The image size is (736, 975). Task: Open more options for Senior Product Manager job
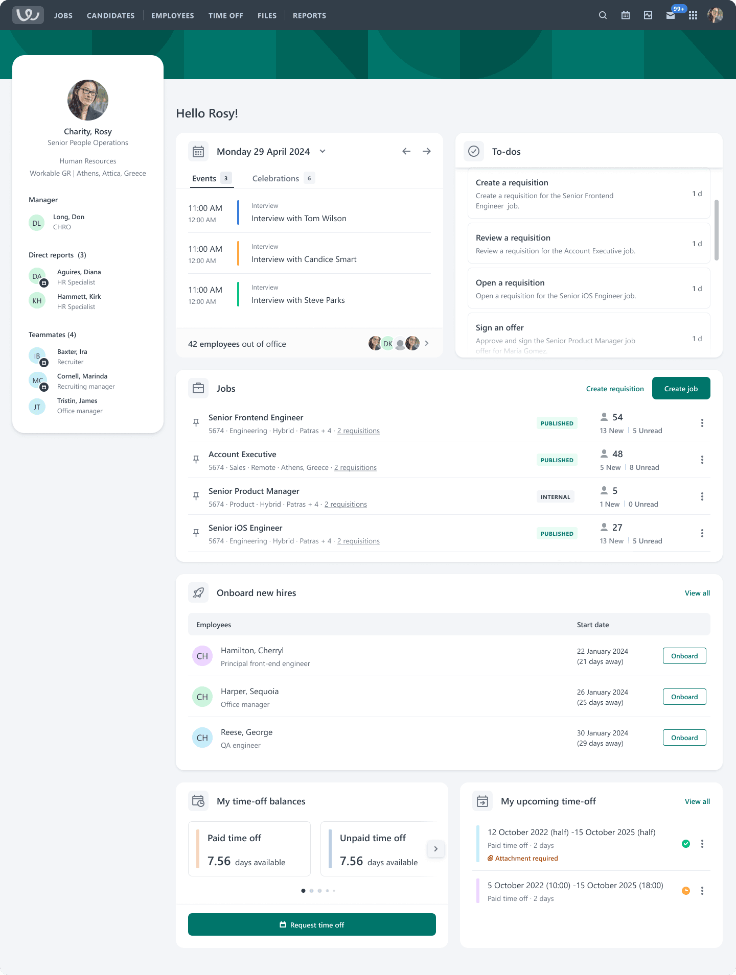pos(702,496)
